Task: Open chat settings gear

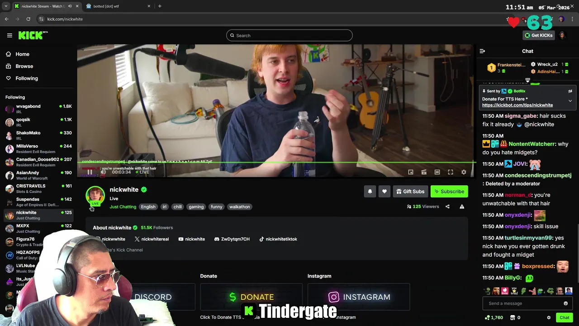Action: pos(549,317)
